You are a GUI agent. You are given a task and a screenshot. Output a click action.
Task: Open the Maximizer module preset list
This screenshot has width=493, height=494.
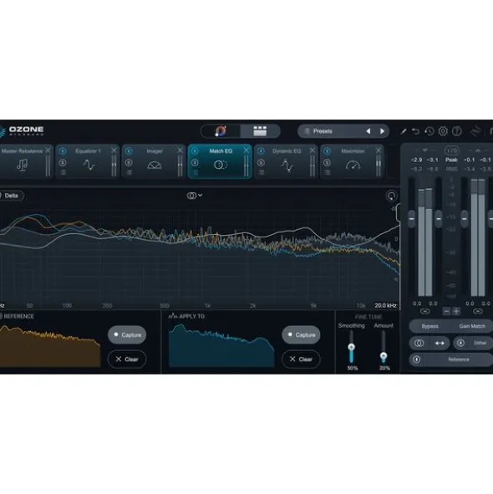(328, 172)
